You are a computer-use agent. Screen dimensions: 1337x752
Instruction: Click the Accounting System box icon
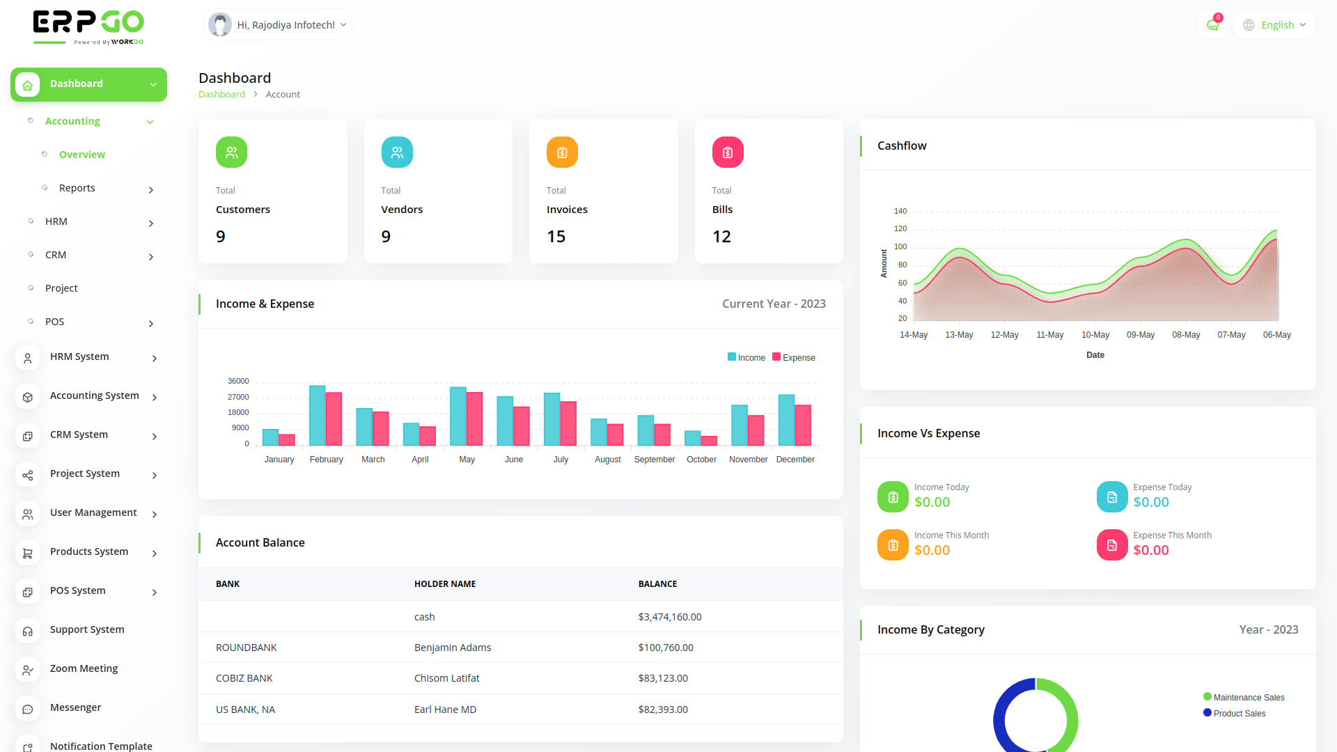coord(28,397)
